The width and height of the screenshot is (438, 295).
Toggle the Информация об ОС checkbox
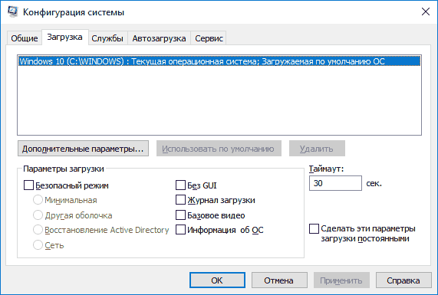tap(180, 230)
